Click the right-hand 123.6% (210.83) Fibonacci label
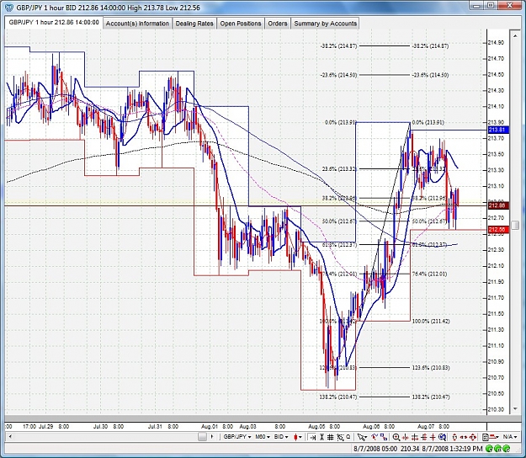The width and height of the screenshot is (526, 458). (430, 368)
